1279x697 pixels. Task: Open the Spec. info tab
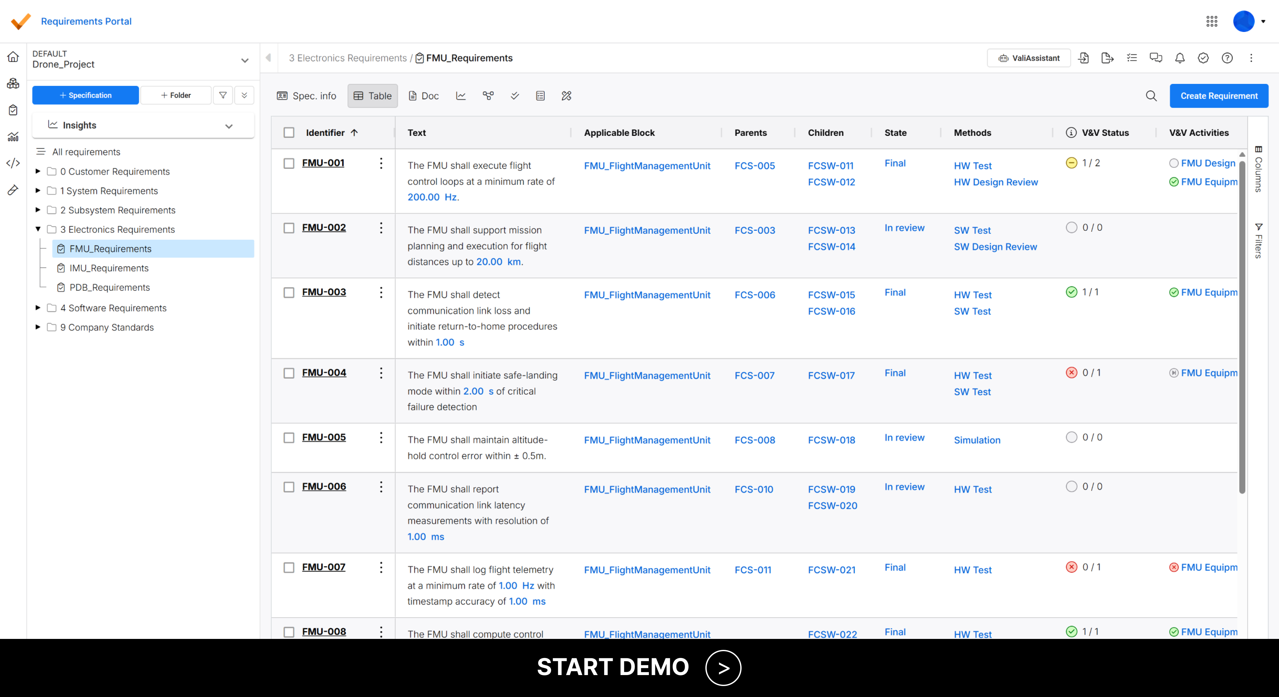307,96
